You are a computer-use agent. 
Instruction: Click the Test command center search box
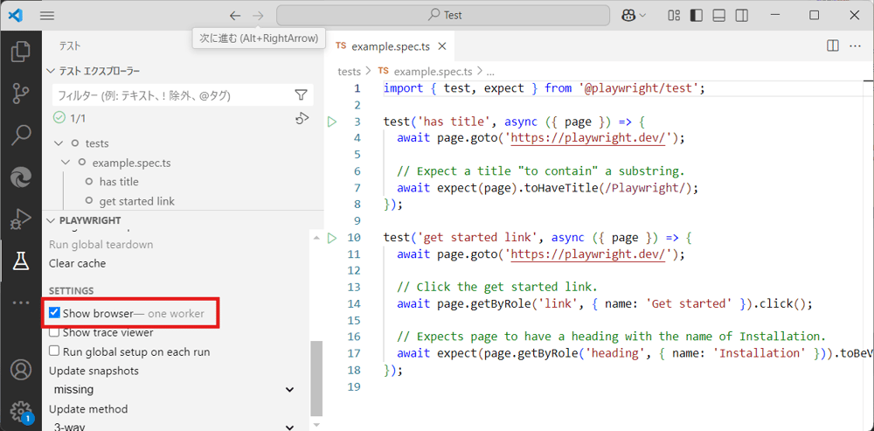[443, 16]
